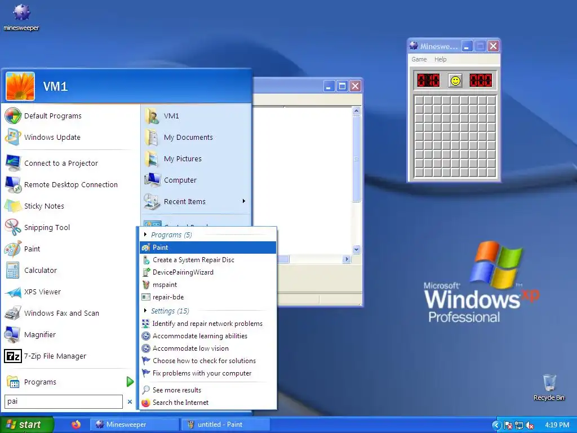The image size is (577, 433).
Task: Open Choose how to check for solutions
Action: pos(208,361)
